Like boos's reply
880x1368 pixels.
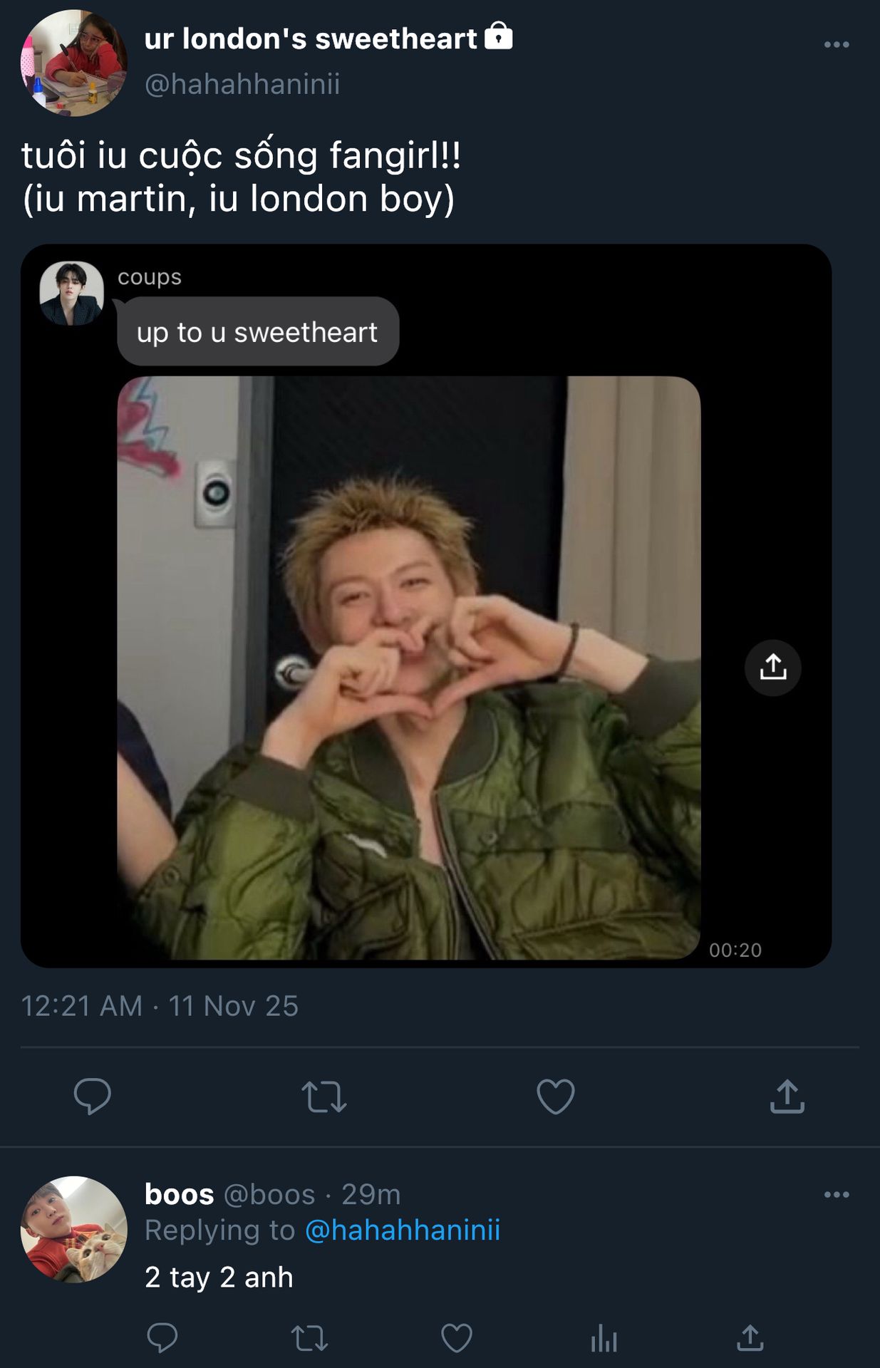pos(457,1338)
